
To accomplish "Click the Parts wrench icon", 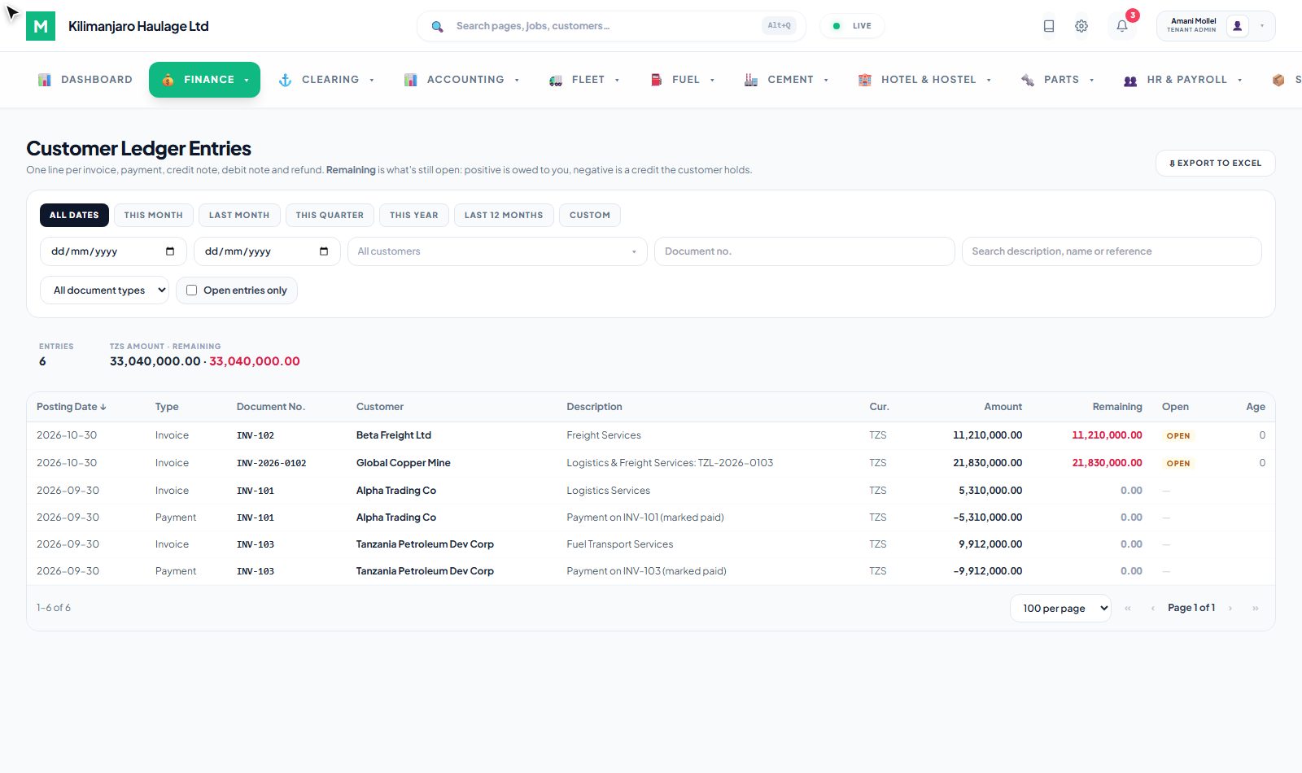I will [x=1028, y=80].
